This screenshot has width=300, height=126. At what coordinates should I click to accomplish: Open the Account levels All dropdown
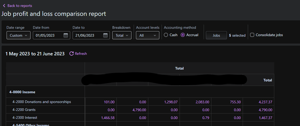[x=147, y=35]
